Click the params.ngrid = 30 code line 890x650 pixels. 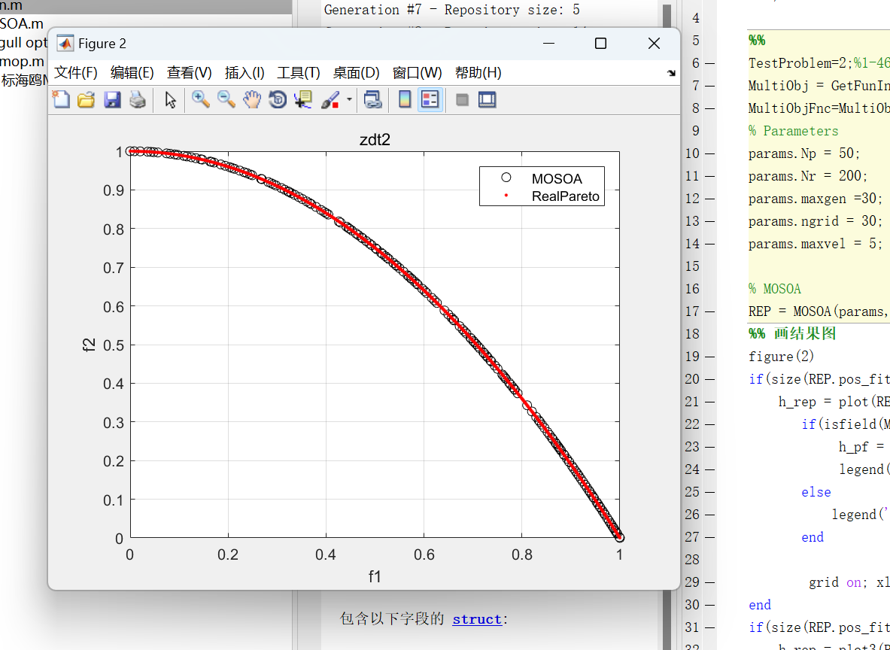[x=816, y=221]
